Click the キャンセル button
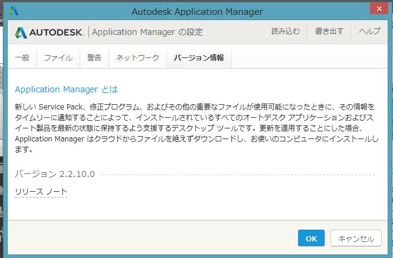Screen dimensions: 393x258 coord(356,238)
